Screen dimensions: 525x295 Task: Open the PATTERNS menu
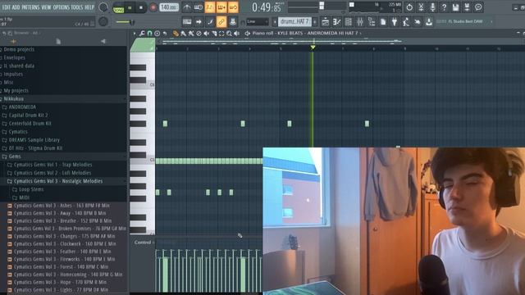click(x=30, y=7)
